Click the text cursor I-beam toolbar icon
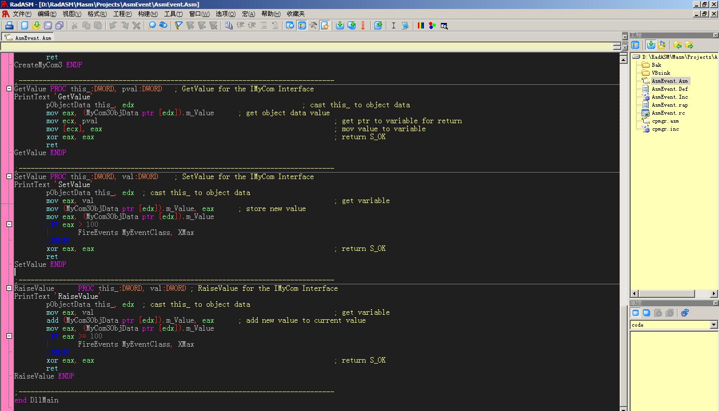This screenshot has height=411, width=719. coord(393,25)
